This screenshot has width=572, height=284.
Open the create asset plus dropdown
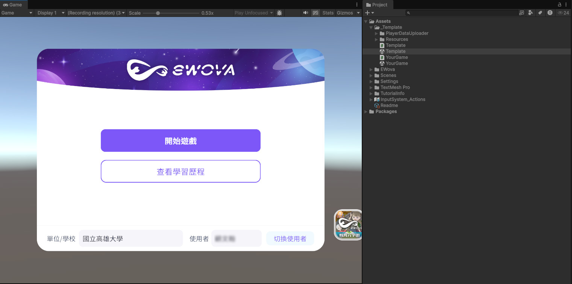click(370, 13)
